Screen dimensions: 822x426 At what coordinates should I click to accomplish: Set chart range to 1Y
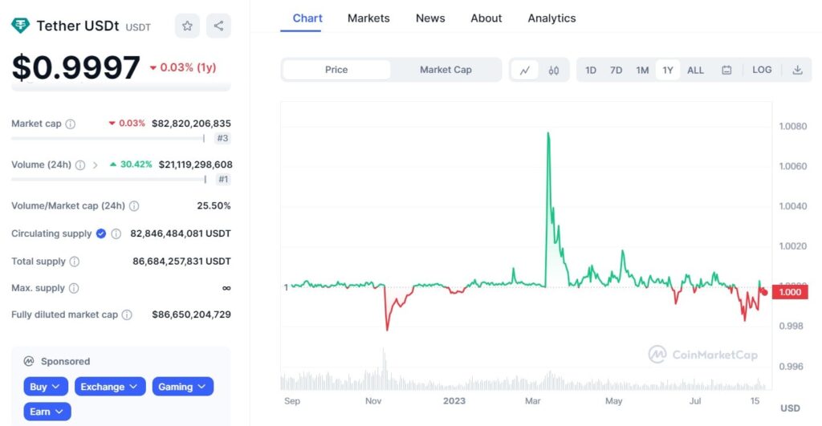(668, 71)
